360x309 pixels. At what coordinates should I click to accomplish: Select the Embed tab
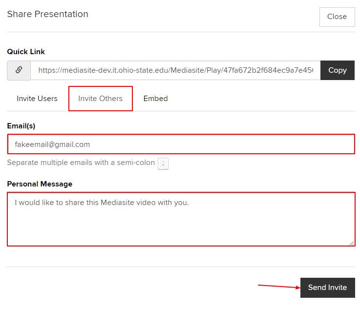coord(155,99)
